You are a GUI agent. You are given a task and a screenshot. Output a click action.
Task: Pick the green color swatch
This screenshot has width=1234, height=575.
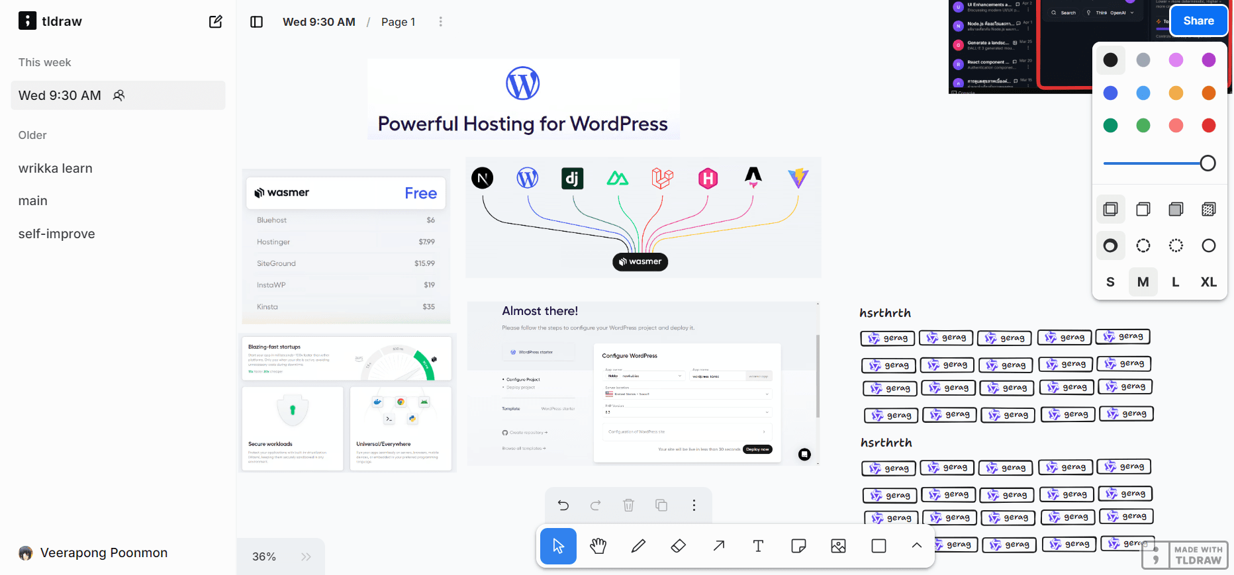click(1110, 126)
